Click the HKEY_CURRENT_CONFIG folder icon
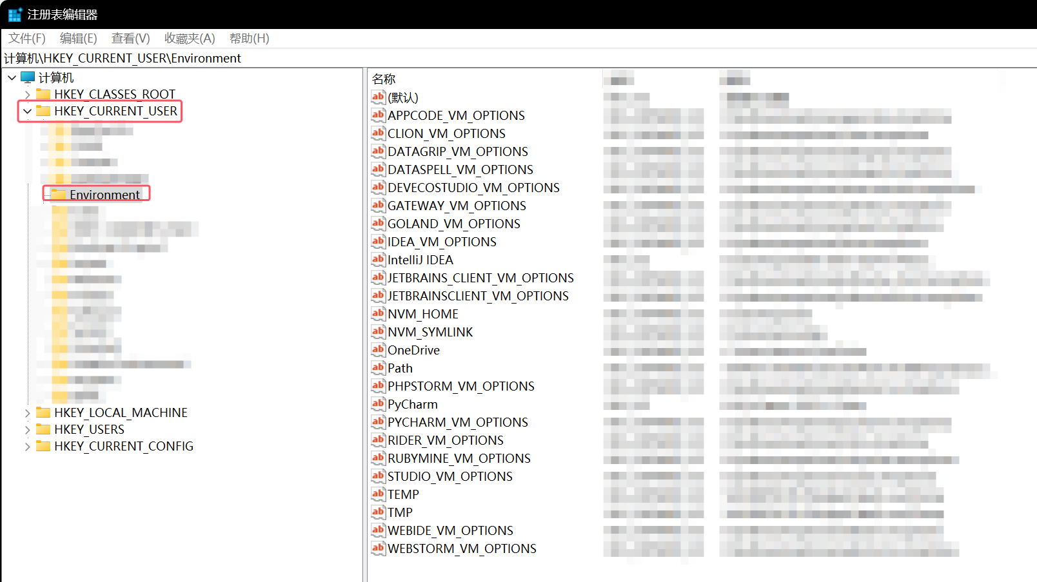 tap(43, 446)
